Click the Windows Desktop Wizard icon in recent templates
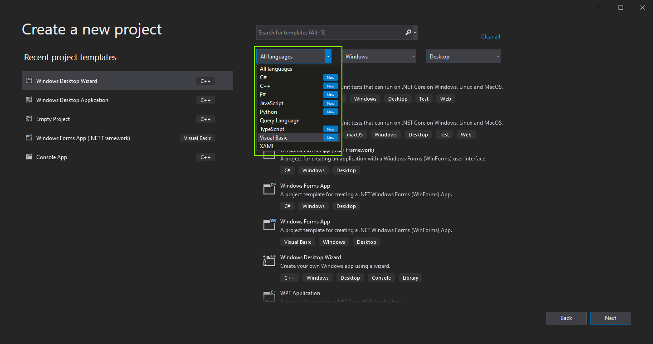 tap(29, 81)
